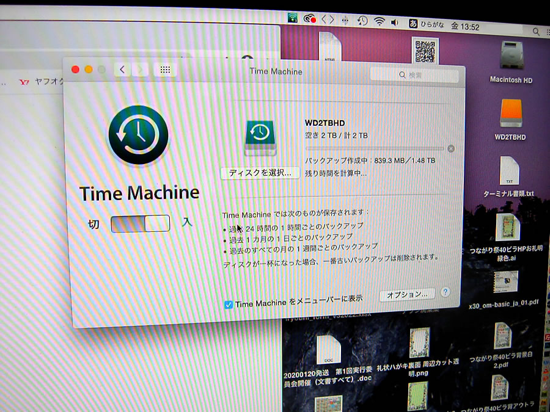550x412 pixels.
Task: Select the HTML file icon on desktop
Action: tap(330, 46)
